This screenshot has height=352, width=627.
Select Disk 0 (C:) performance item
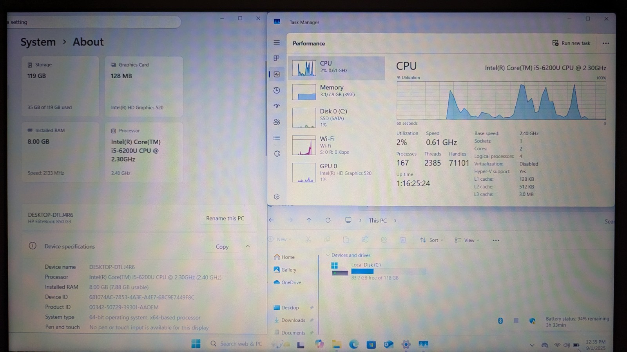click(x=337, y=118)
